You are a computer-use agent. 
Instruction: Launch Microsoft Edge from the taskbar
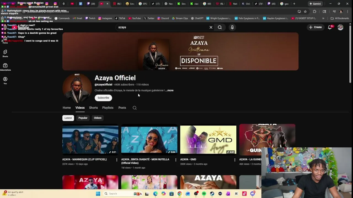pyautogui.click(x=155, y=194)
